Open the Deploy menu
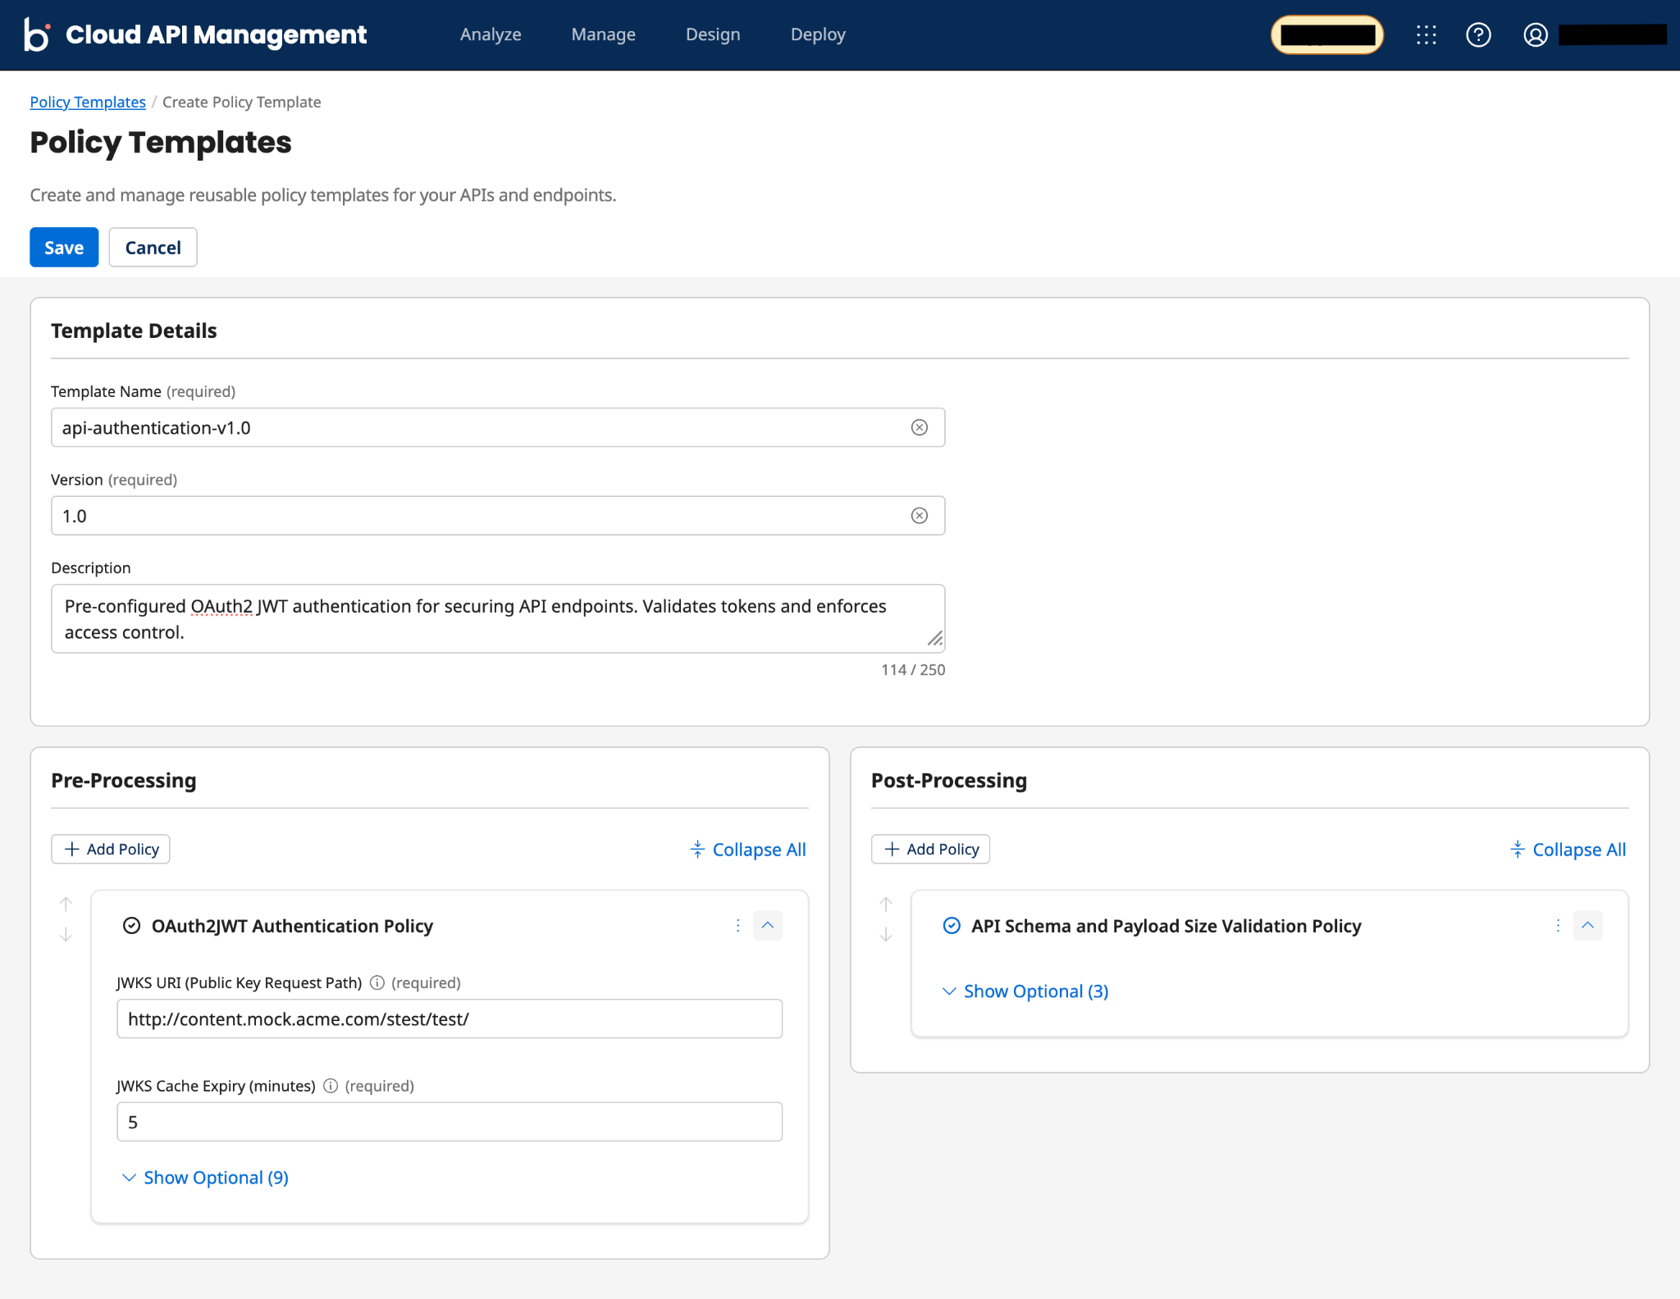Viewport: 1680px width, 1299px height. [818, 34]
